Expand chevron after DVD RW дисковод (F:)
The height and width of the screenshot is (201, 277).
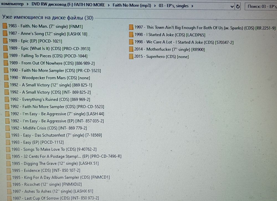109,5
